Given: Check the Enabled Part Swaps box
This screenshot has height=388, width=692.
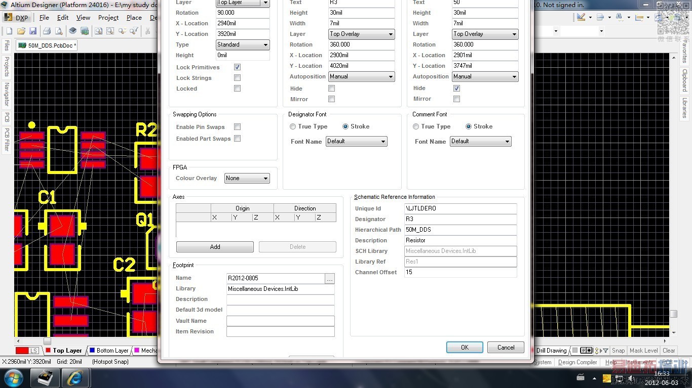Looking at the screenshot, I should [237, 139].
